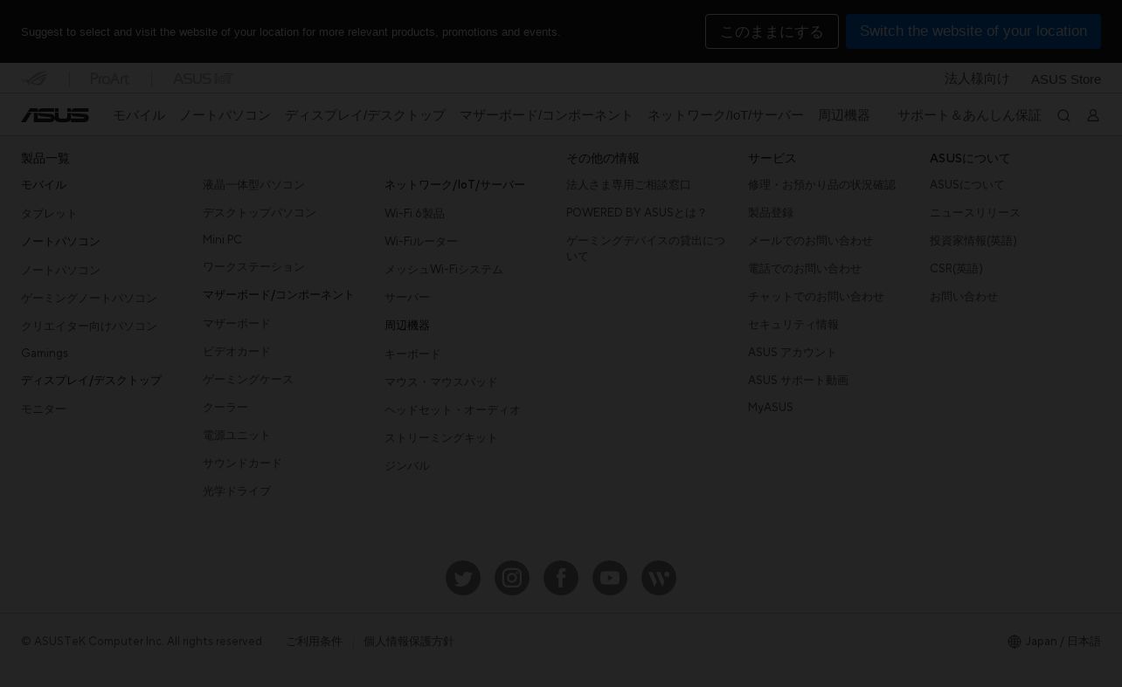Click the メッシュWi-Fiシステム footer link

pos(444,270)
